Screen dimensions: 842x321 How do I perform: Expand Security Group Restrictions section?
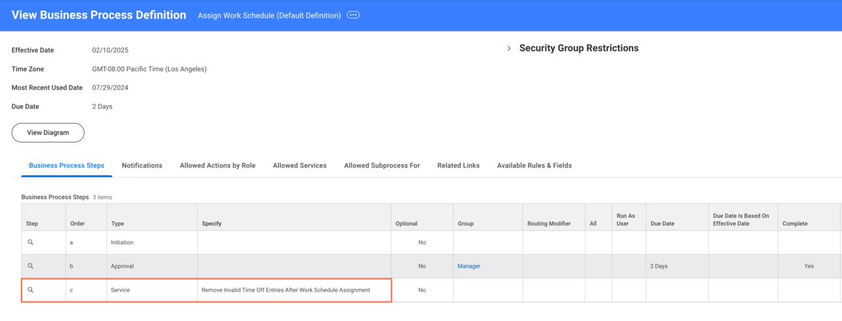(x=509, y=48)
